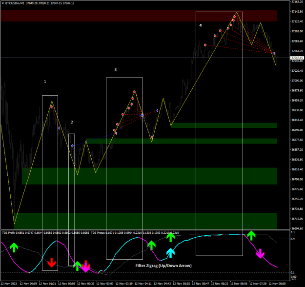
Task: Click time axis label 12 Nov 04:11
Action: click(143, 284)
